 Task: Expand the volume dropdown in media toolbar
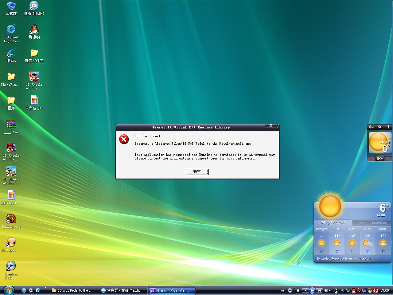[x=330, y=290]
